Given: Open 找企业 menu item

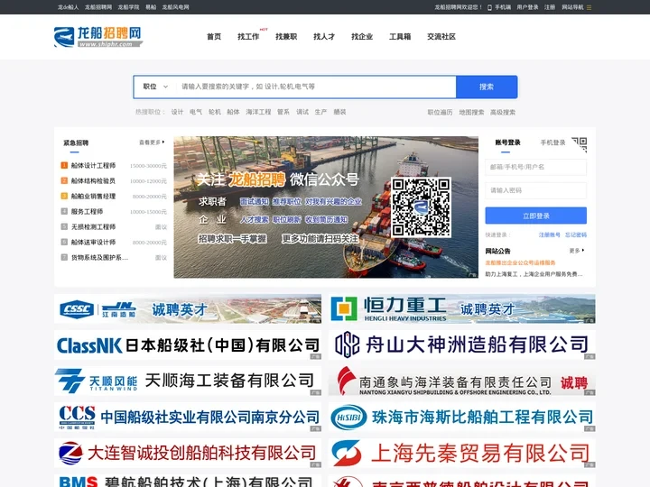Looking at the screenshot, I should click(x=362, y=37).
